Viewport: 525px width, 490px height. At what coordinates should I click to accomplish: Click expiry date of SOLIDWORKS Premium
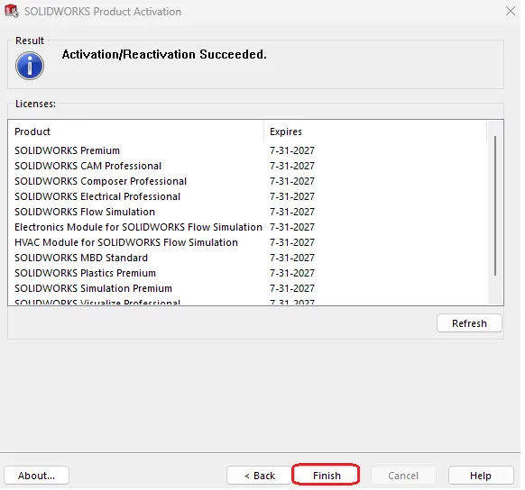(292, 150)
